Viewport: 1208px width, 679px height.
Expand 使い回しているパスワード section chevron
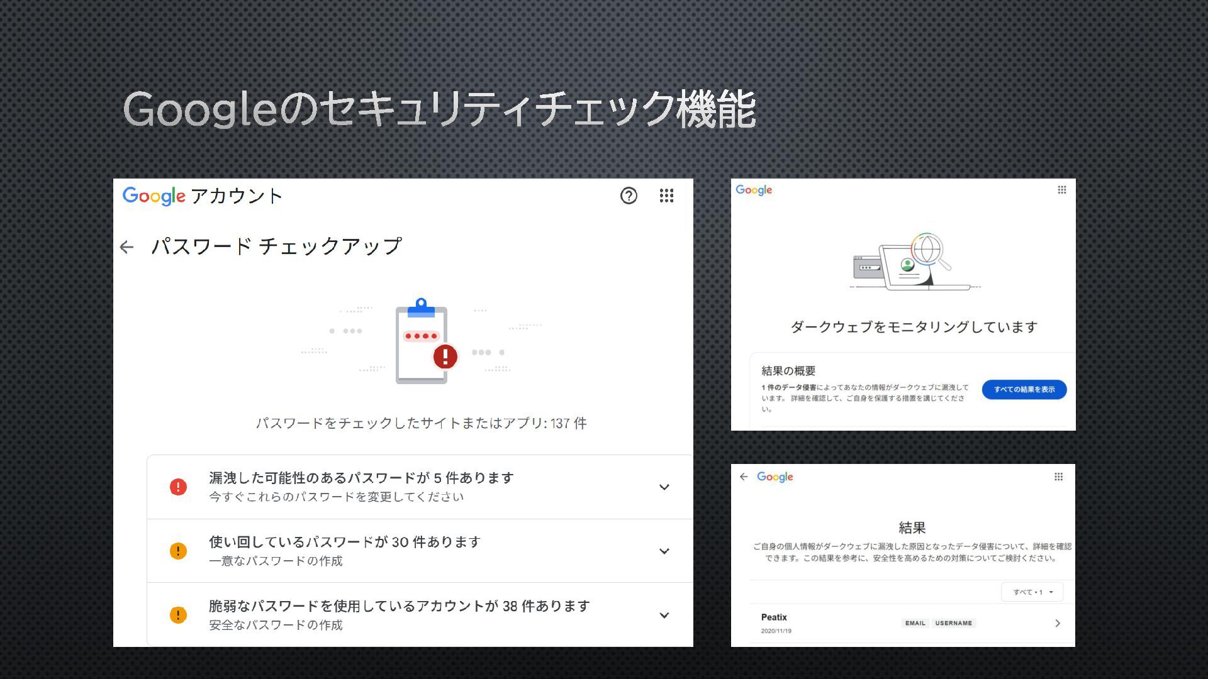664,551
